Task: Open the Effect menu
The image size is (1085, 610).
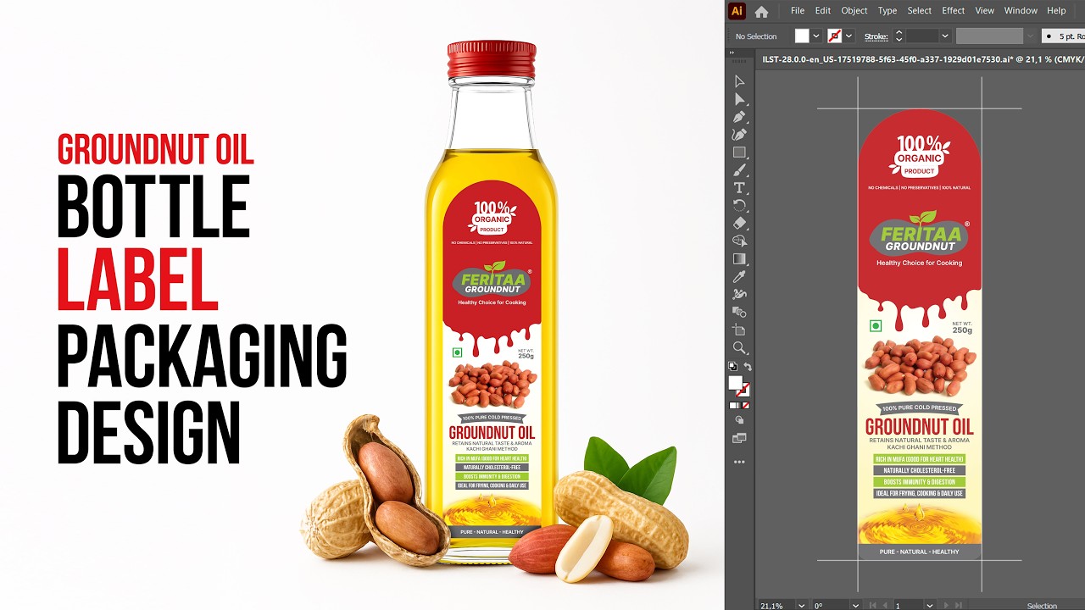Action: [954, 11]
